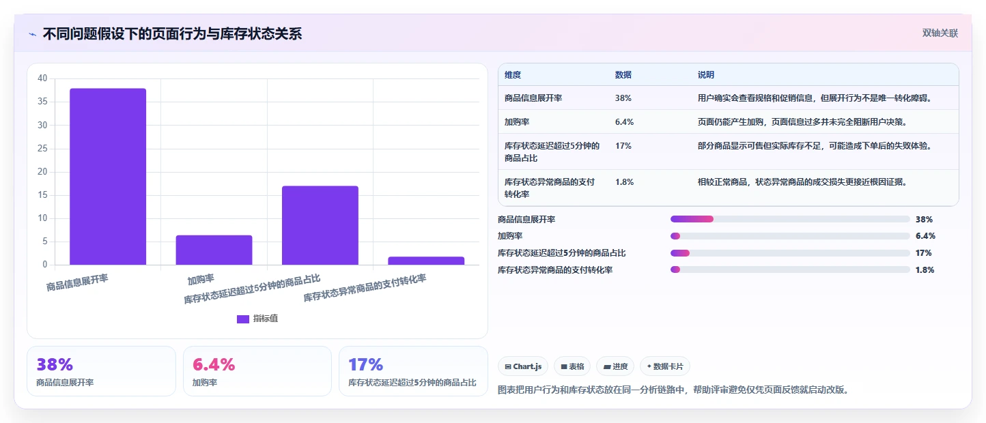Click the 6.4% cell in the table

pos(625,122)
